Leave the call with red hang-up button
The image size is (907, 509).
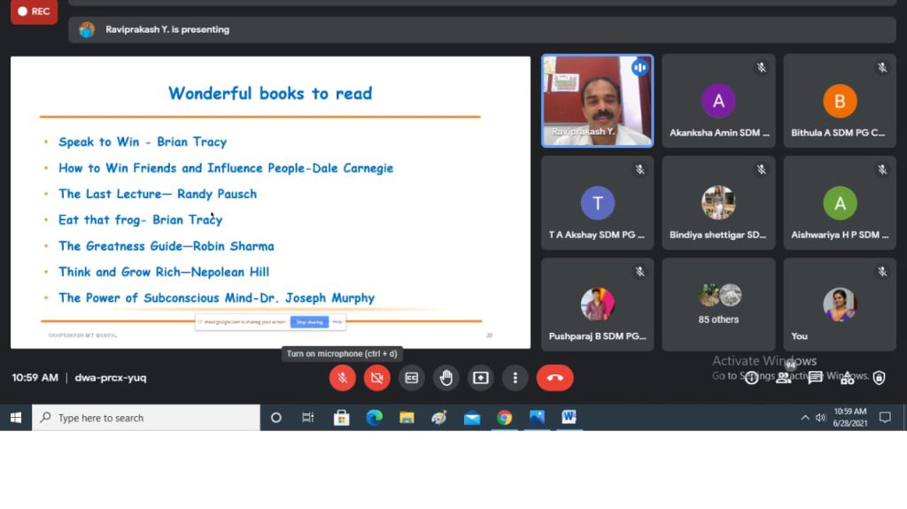pyautogui.click(x=554, y=378)
